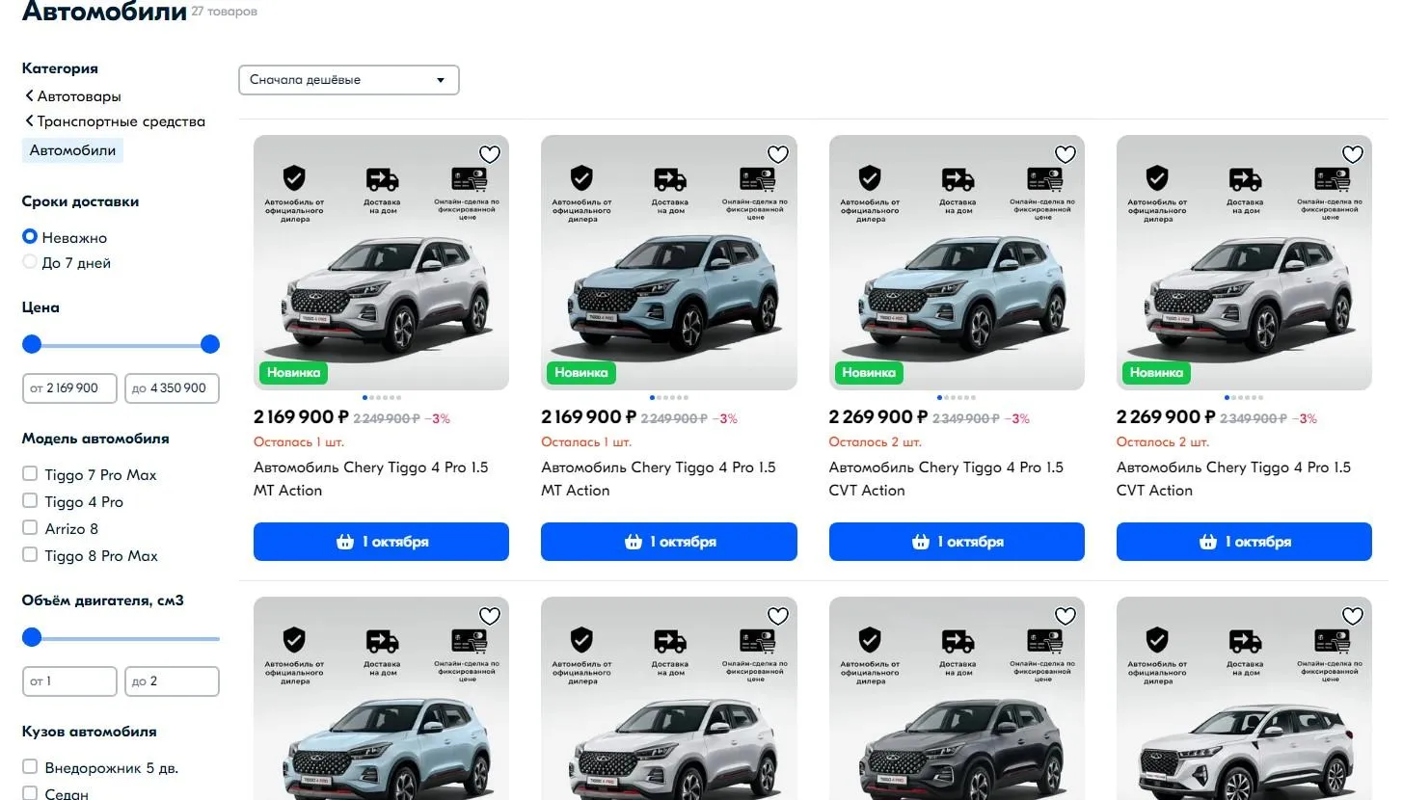Click the right price slider handle

click(210, 344)
